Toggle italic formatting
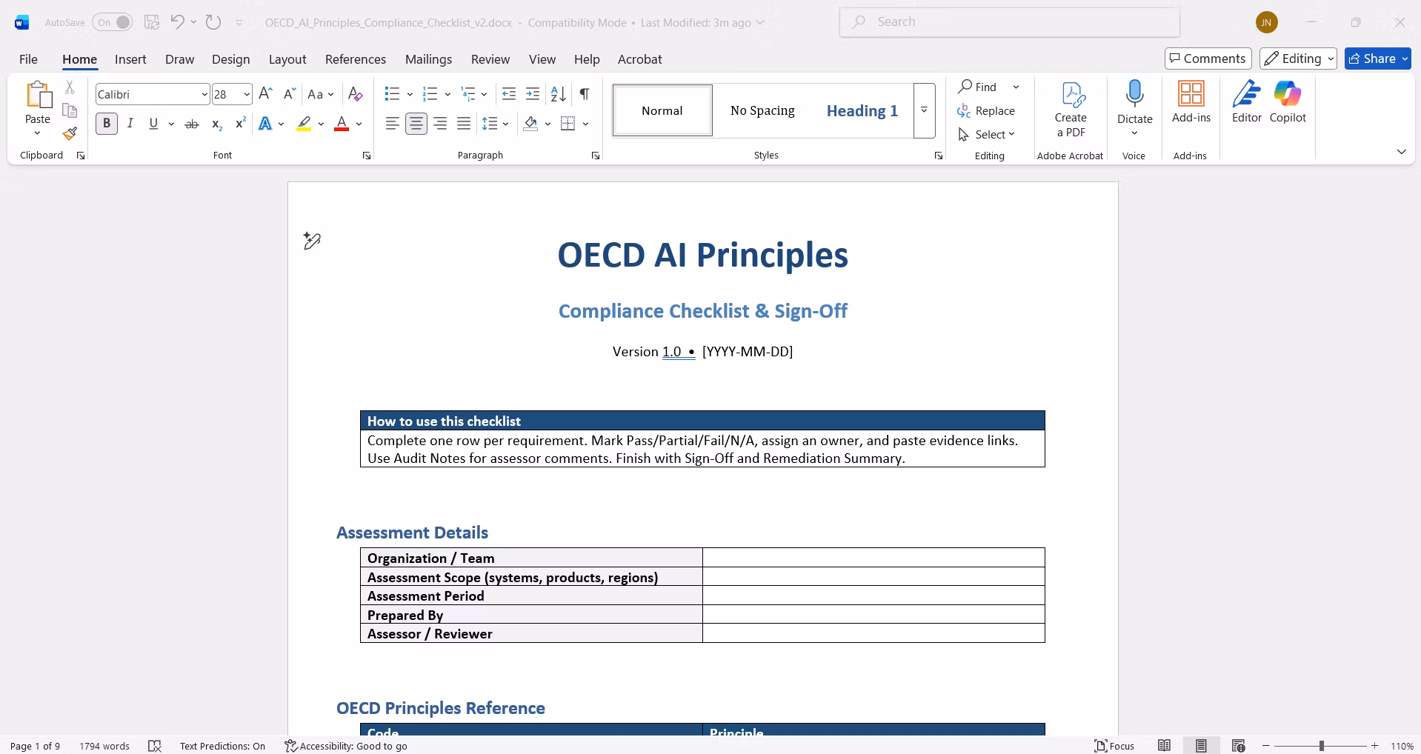 [x=130, y=124]
